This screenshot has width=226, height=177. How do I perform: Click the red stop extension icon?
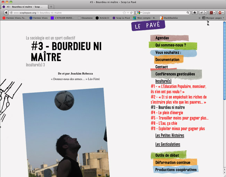point(220,13)
